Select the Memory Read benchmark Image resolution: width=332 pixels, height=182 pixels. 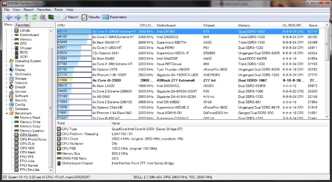[30, 118]
